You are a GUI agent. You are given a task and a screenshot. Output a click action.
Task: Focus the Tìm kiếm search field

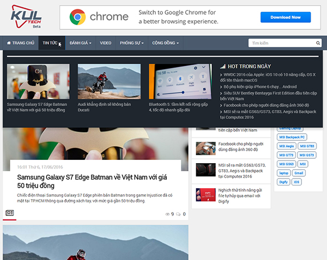282,43
